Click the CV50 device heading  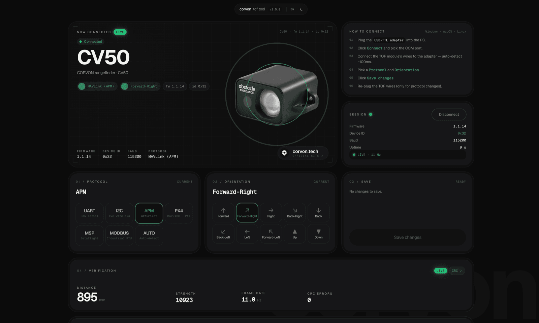coord(103,58)
